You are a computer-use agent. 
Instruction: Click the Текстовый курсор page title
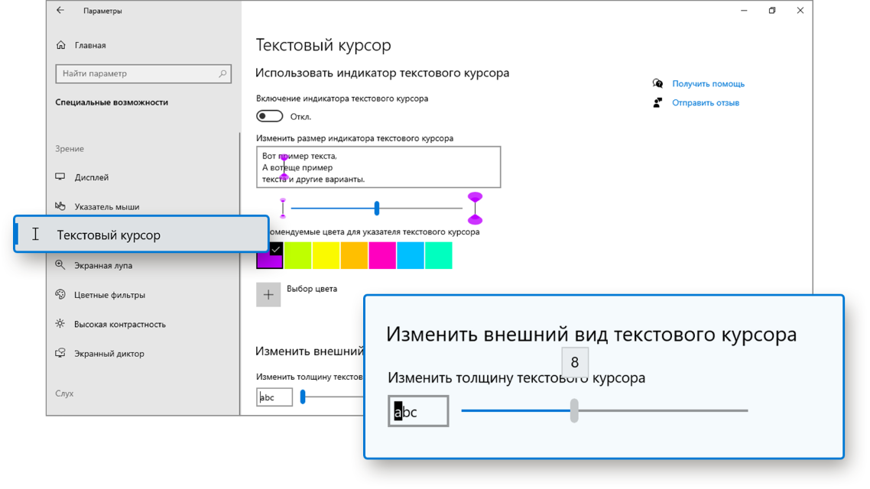click(x=323, y=45)
